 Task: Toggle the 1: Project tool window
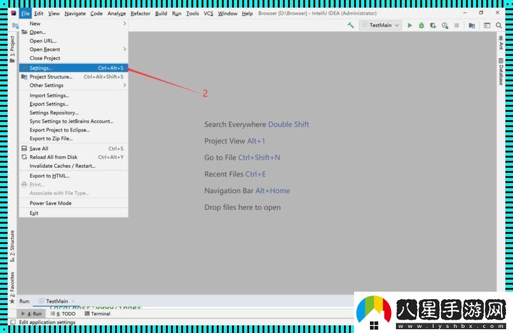pyautogui.click(x=12, y=49)
